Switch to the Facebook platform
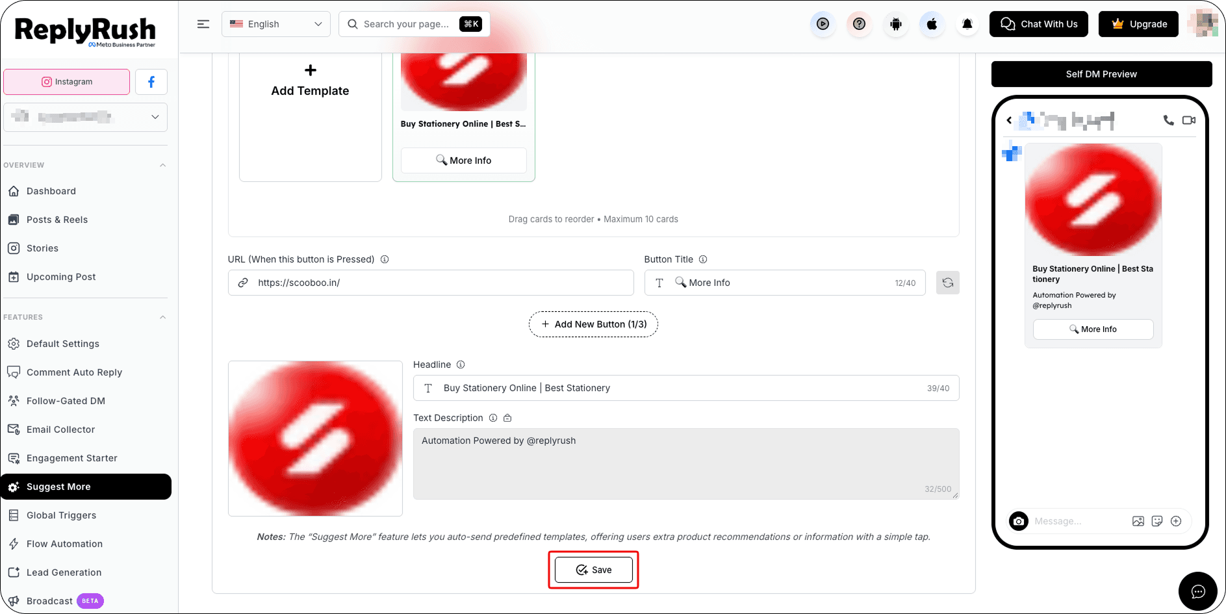Screen dimensions: 1226x614 pos(151,82)
